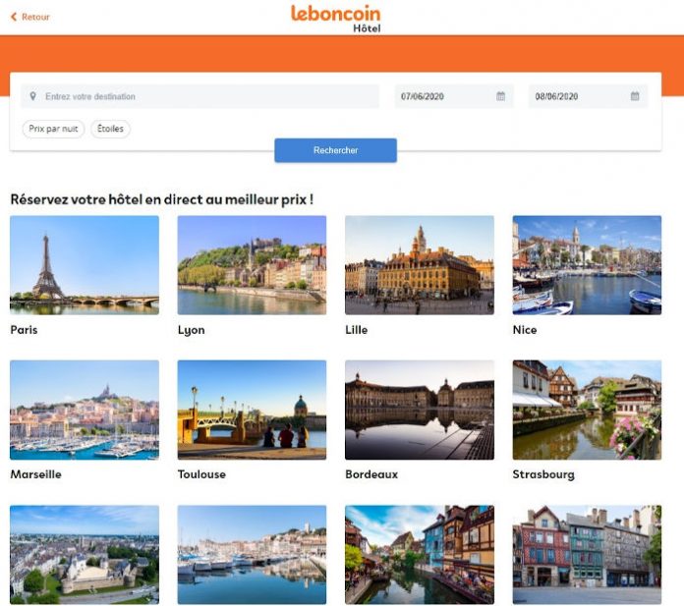Viewport: 684px width, 606px height.
Task: Open the Paris Eiffel Tower thumbnail
Action: pos(85,264)
